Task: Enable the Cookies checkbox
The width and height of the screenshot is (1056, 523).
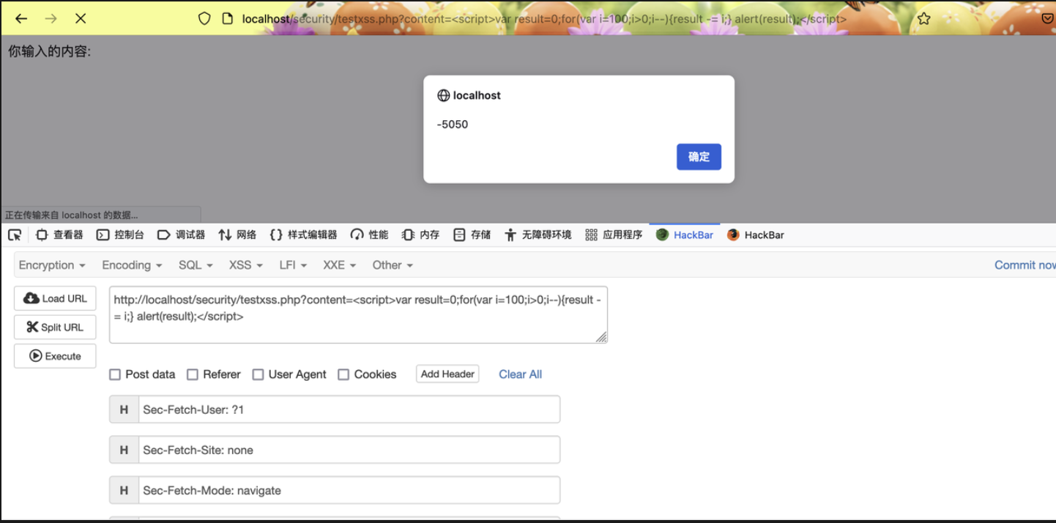Action: pos(343,374)
